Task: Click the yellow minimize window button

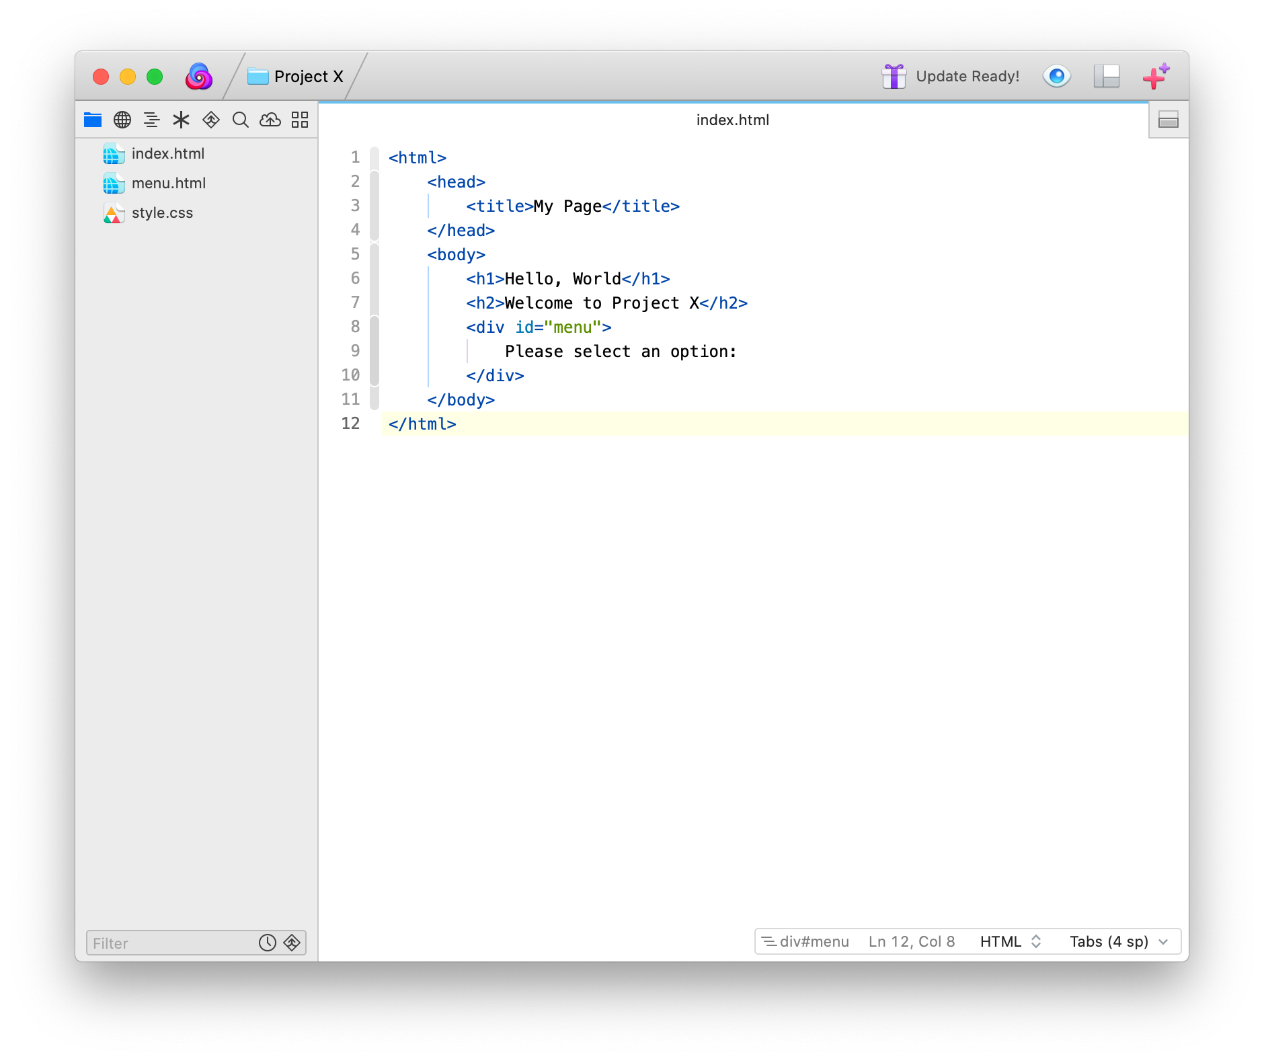Action: (128, 76)
